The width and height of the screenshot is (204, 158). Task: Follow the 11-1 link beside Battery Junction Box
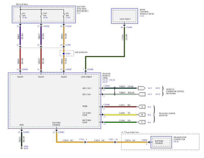[78, 13]
